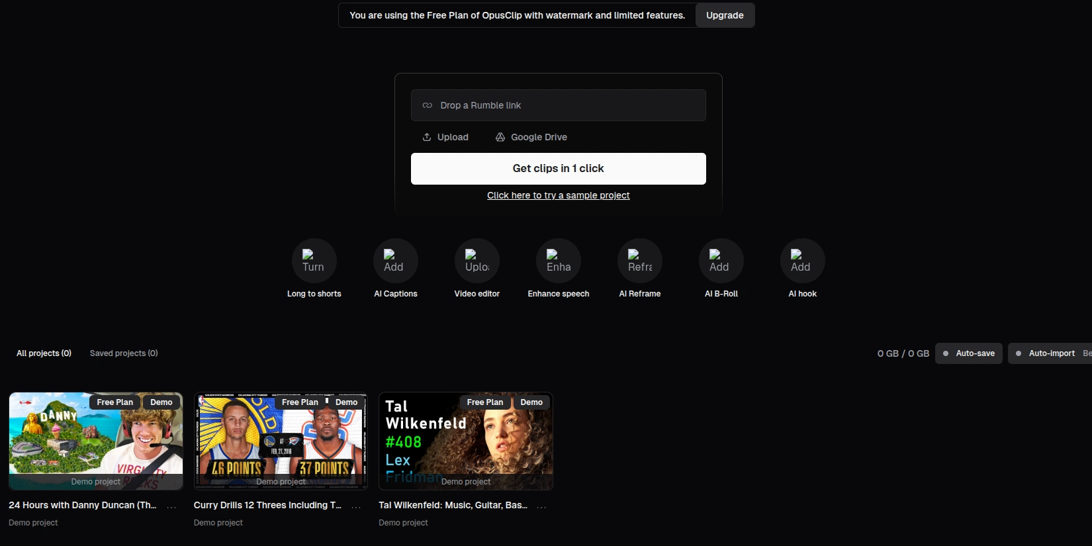Open the Tal Wilkenfeld demo project thumbnail
Viewport: 1092px width, 546px height.
tap(465, 441)
